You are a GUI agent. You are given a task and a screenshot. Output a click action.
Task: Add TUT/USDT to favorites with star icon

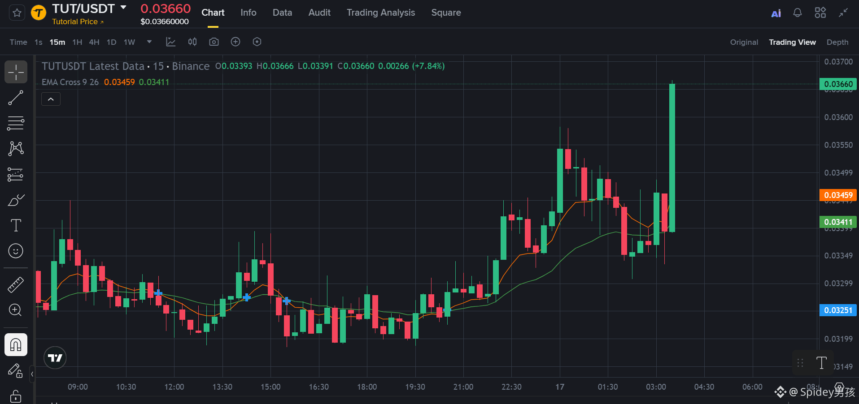pyautogui.click(x=17, y=13)
